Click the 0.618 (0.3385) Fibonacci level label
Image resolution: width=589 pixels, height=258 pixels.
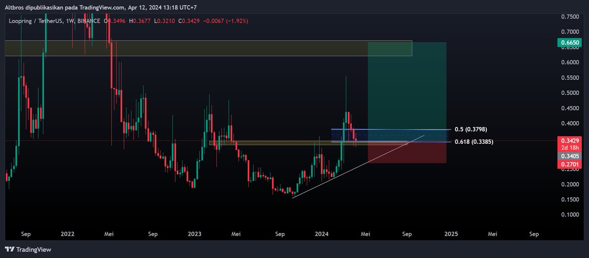pyautogui.click(x=474, y=142)
